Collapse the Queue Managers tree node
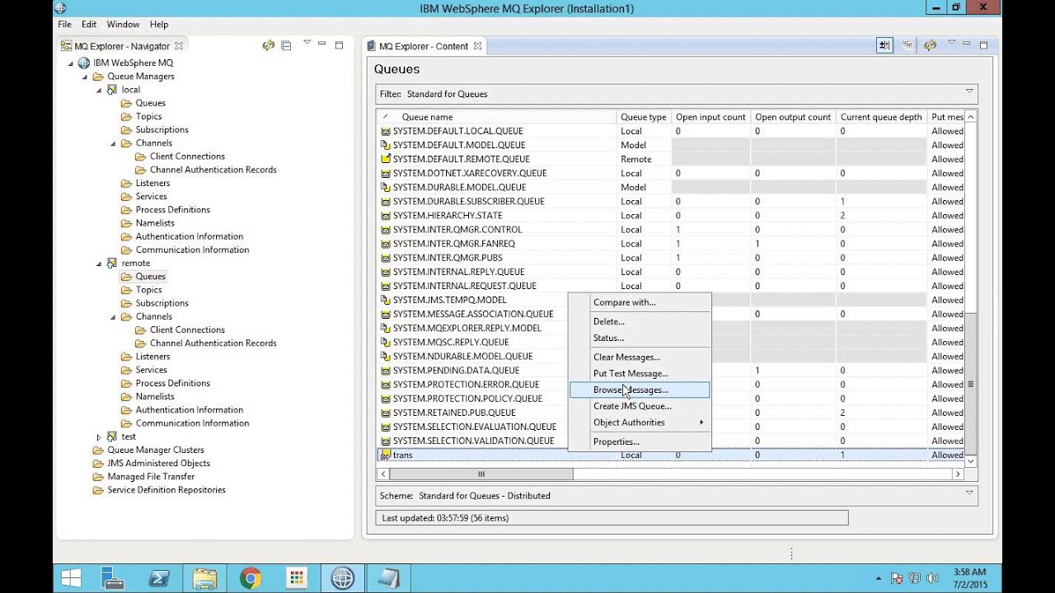 (x=85, y=77)
